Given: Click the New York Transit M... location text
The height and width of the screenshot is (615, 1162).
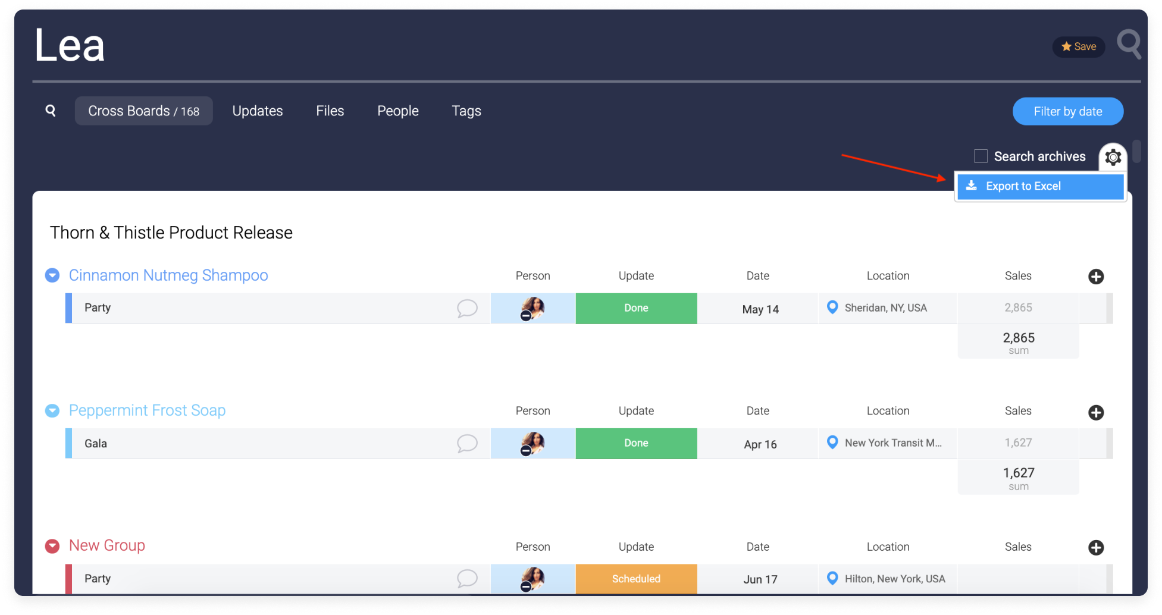Looking at the screenshot, I should 893,443.
